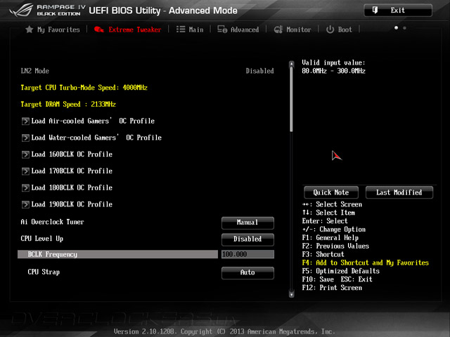Click the star icon beside My Favorites
The image size is (450, 337).
click(x=30, y=29)
